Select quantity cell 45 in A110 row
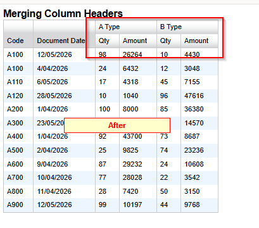259x228 pixels. point(169,82)
